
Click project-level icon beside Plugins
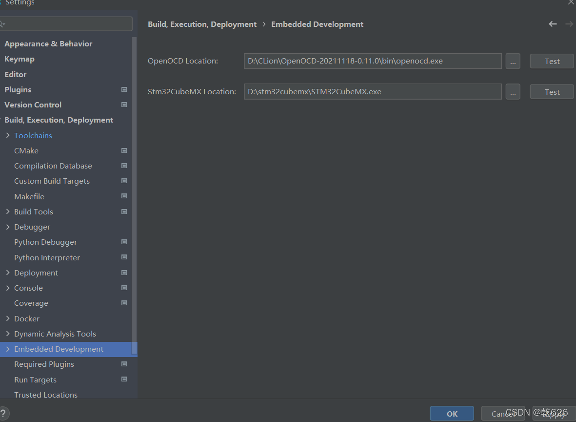[124, 89]
